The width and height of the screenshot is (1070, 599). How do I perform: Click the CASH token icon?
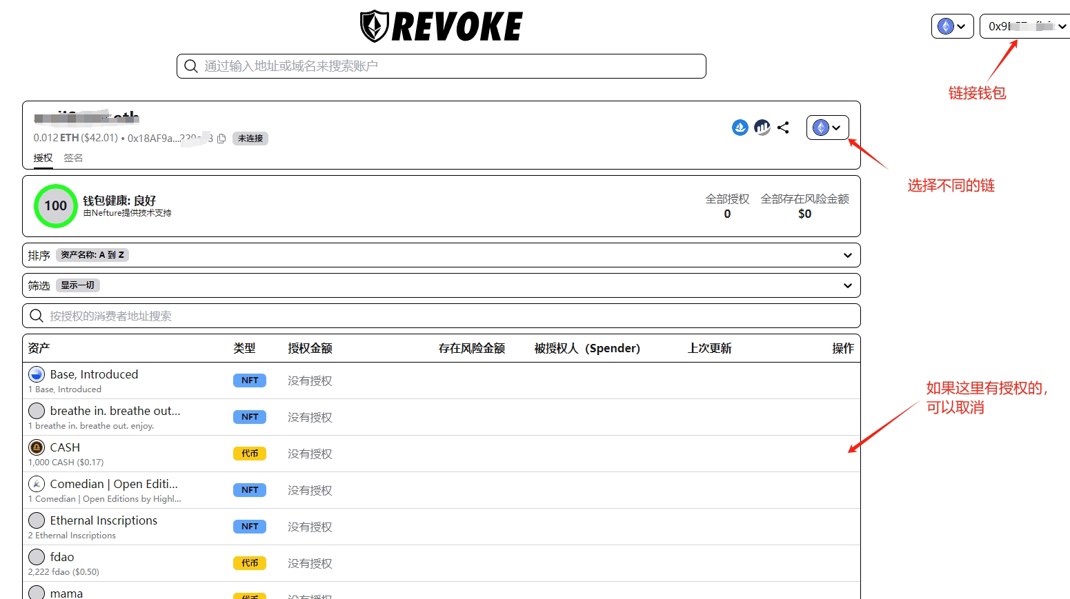pos(37,447)
